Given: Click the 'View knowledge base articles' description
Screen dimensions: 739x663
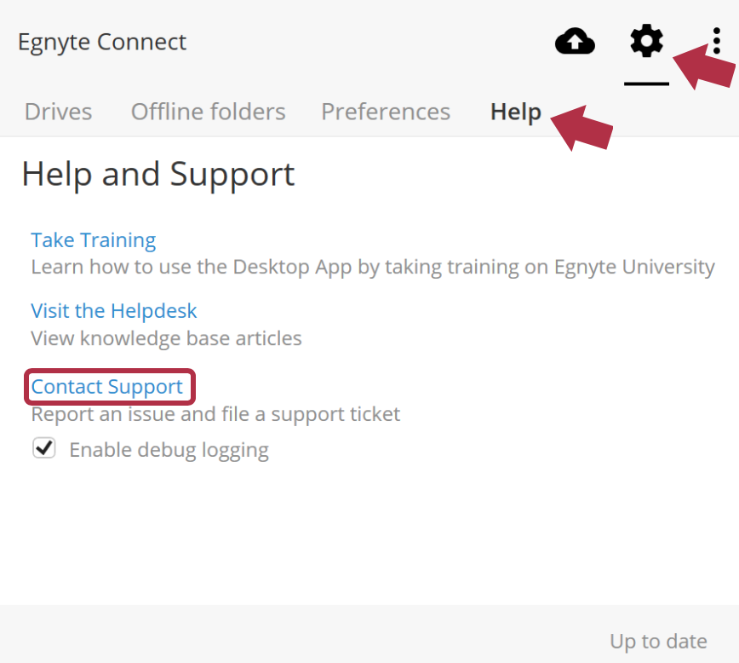Looking at the screenshot, I should pyautogui.click(x=166, y=338).
